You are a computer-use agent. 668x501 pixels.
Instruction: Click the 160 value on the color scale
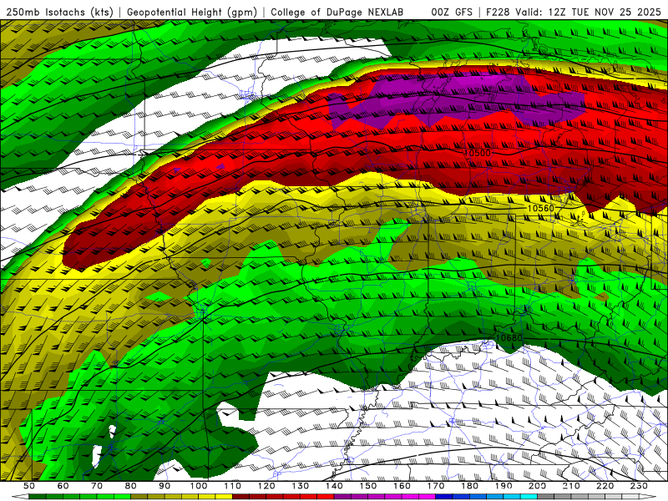402,486
